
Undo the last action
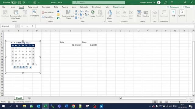tap(23, 2)
